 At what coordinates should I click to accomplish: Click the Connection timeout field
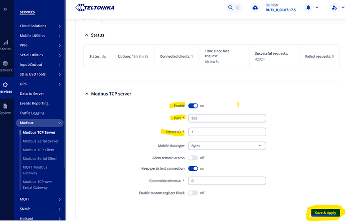tap(227, 181)
